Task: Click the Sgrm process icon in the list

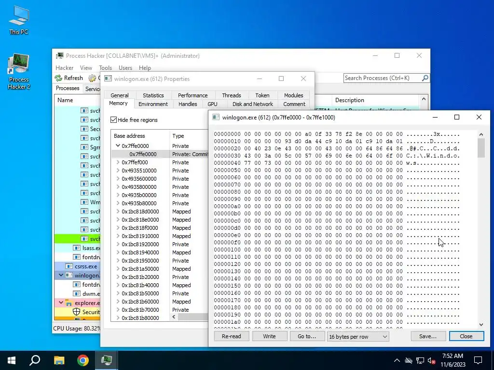Action: [x=84, y=147]
